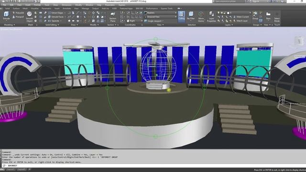Open the Draw menu in menu bar
This screenshot has width=306, height=172.
click(x=55, y=5)
